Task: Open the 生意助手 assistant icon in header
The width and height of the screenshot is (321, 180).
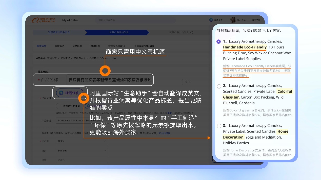Action: [x=211, y=20]
